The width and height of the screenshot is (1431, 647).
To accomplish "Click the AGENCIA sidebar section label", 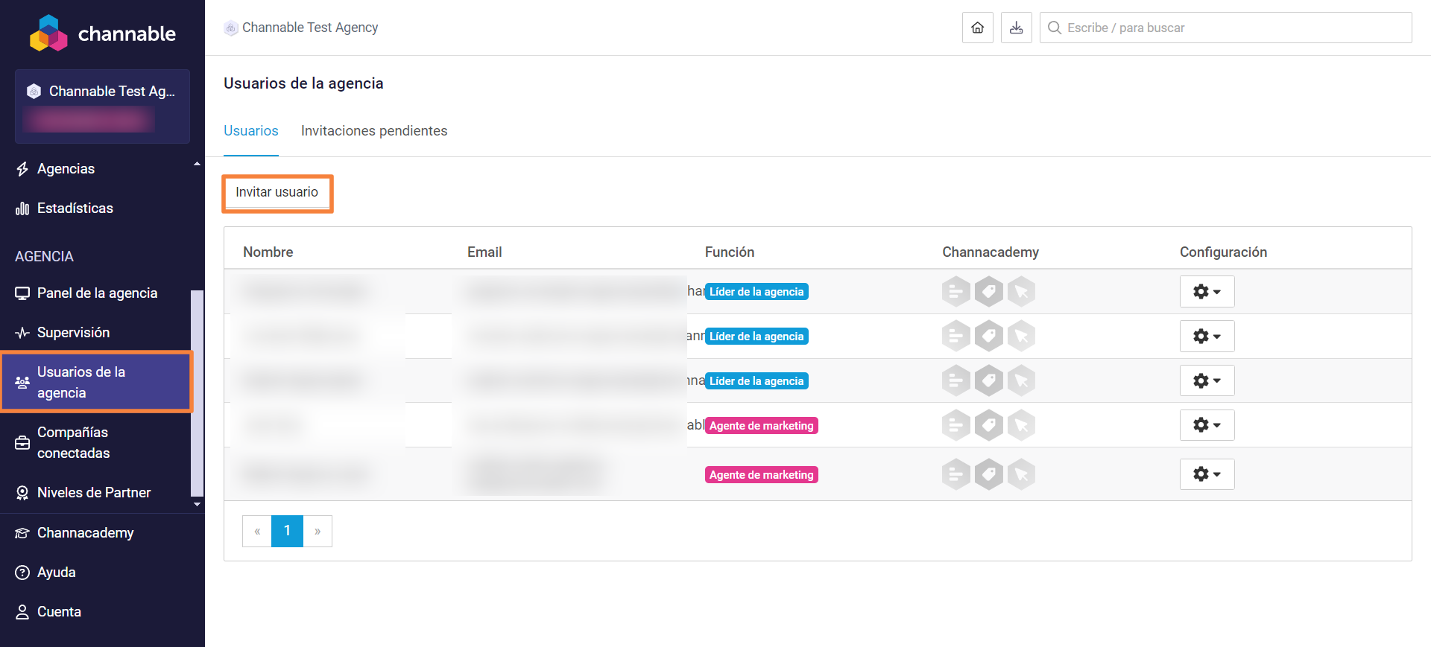I will 44,257.
